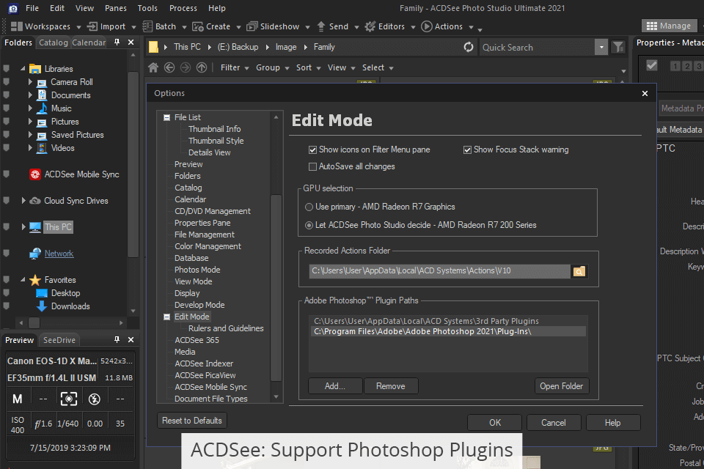Open the Sort dropdown menu

point(308,67)
